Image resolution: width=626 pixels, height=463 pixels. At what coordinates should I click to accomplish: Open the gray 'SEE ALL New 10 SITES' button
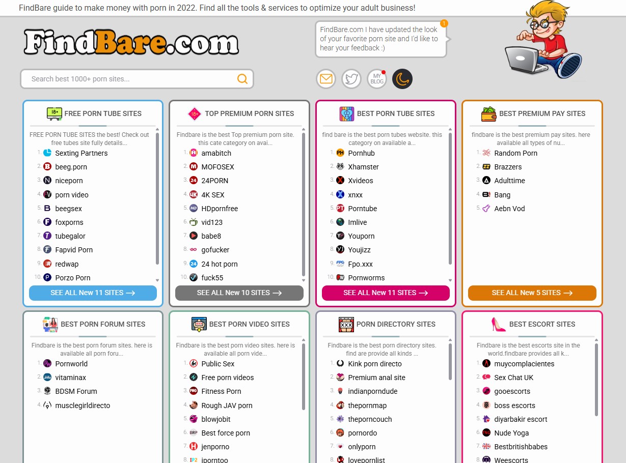tap(239, 293)
